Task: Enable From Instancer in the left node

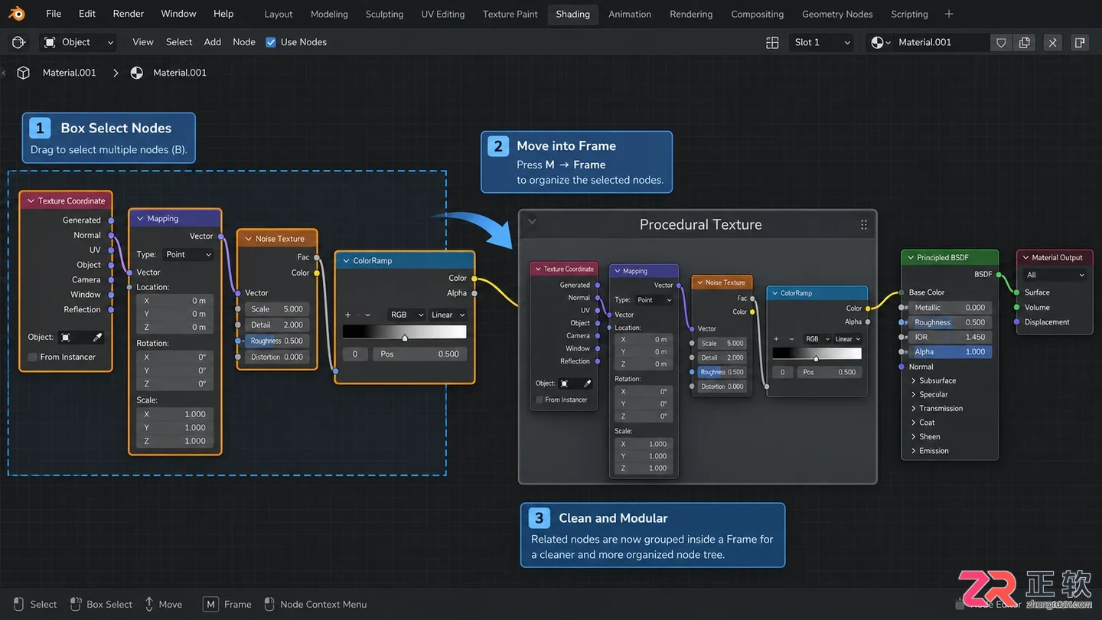Action: (x=33, y=357)
